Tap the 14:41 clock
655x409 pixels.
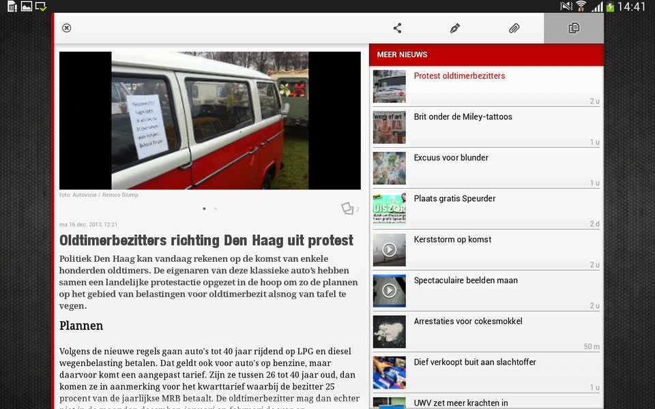(631, 6)
